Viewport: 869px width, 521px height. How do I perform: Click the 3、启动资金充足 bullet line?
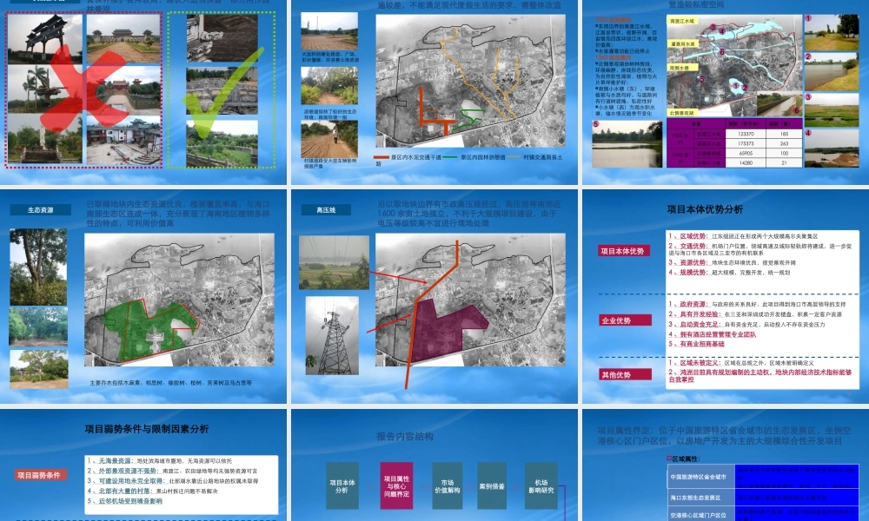tap(746, 325)
